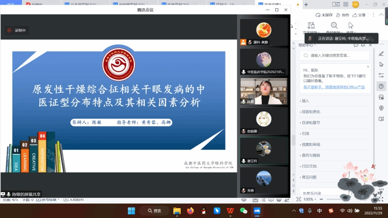This screenshot has width=388, height=218.
Task: Toggle 中 input method language indicator
Action: [x=320, y=211]
